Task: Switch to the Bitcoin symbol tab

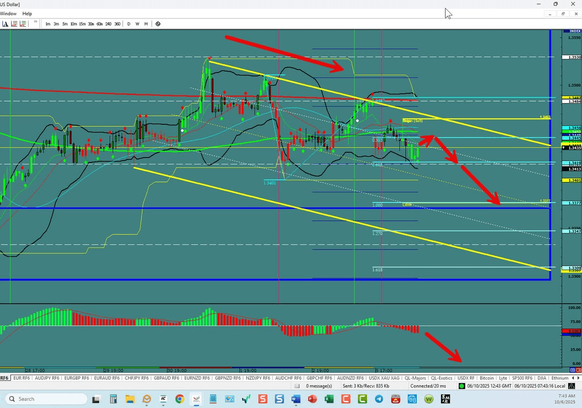Action: point(487,378)
